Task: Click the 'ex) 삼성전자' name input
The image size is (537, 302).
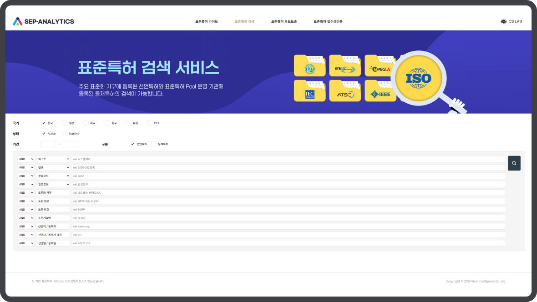Action: click(x=289, y=184)
